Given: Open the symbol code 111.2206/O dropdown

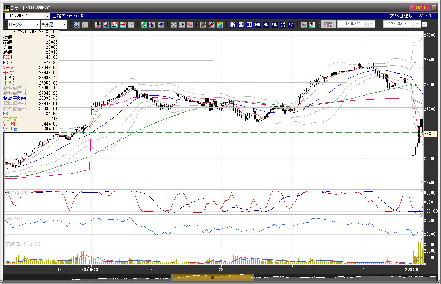Looking at the screenshot, I should (x=47, y=16).
